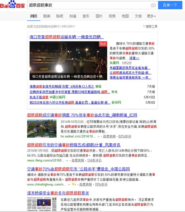
Task: Open news 到2020年北京六环以内杜绝超限
Action: (x=70, y=103)
